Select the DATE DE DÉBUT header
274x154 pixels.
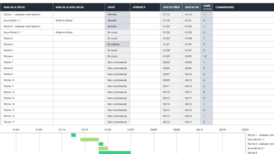[x=171, y=7]
